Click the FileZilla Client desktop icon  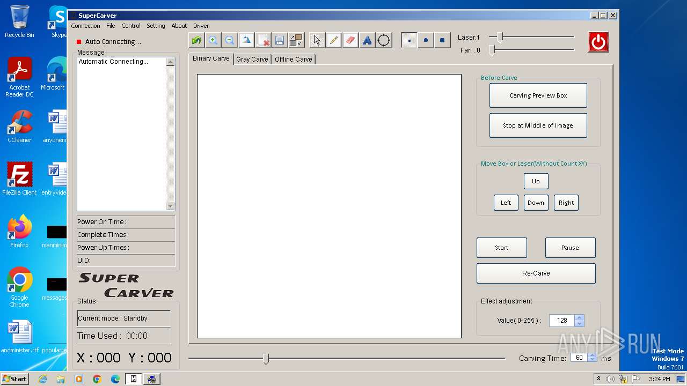[x=19, y=179]
